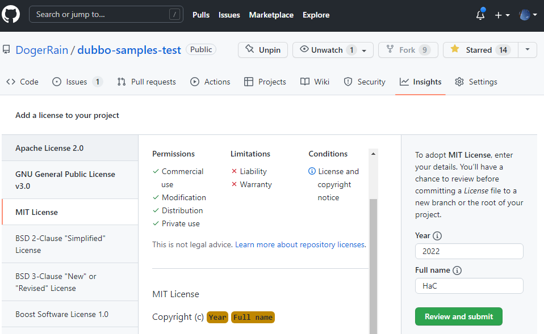
Task: Click the Unpin button
Action: tap(263, 50)
